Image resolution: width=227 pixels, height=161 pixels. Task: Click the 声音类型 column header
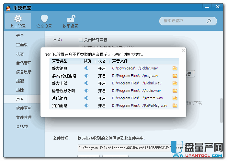(x=60, y=61)
